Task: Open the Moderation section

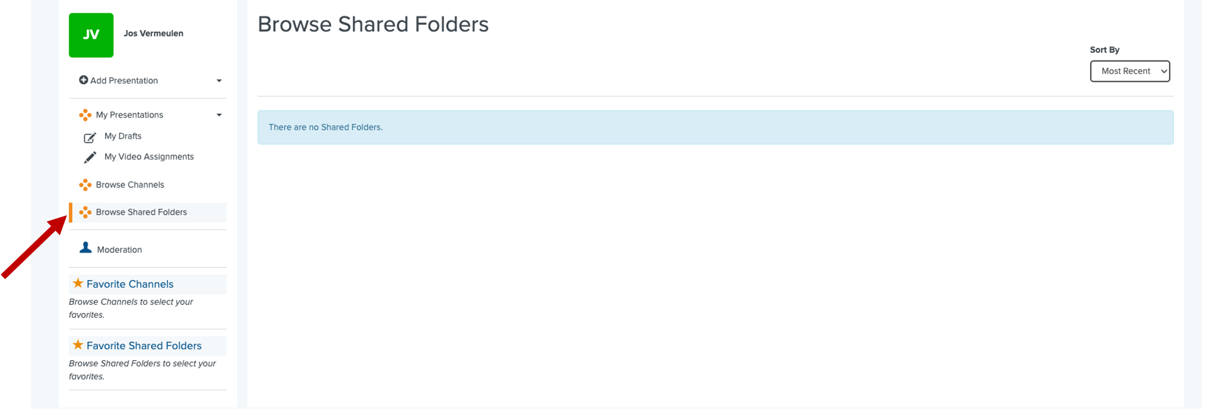Action: (x=119, y=250)
